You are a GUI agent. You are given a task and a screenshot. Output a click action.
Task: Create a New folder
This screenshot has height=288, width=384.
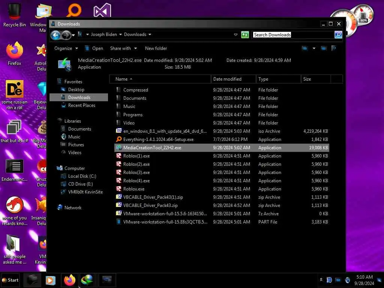coord(156,48)
